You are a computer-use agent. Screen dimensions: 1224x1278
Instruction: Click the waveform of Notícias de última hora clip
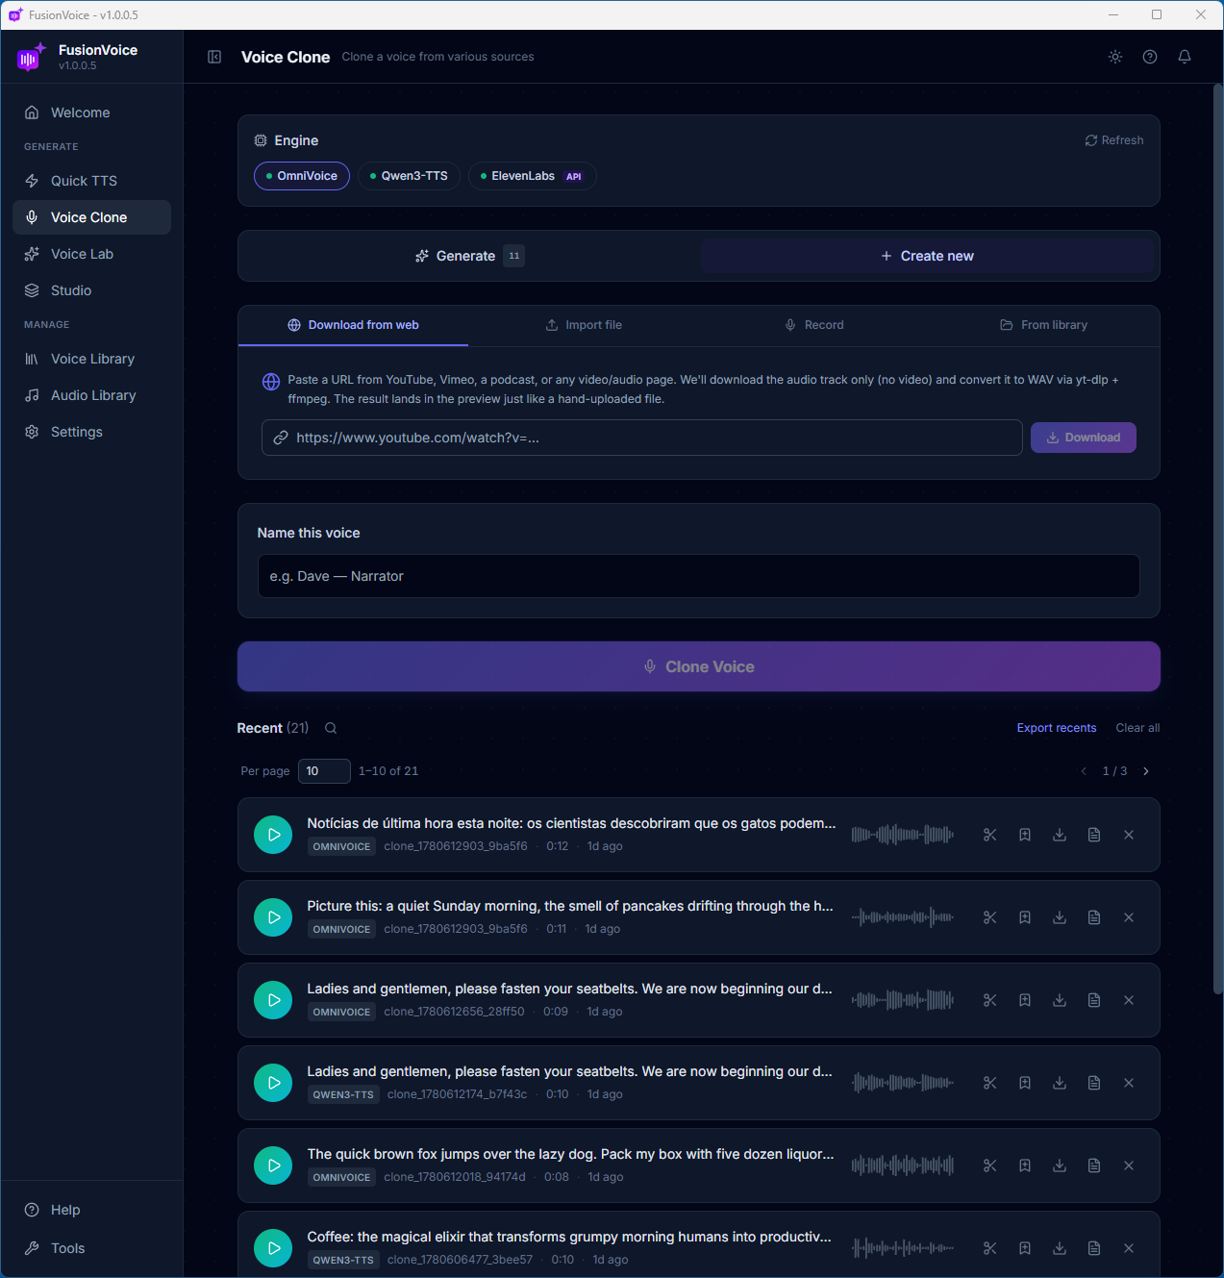(903, 835)
